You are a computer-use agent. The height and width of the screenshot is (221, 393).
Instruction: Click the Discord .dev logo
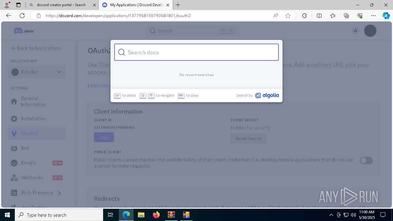[x=24, y=31]
